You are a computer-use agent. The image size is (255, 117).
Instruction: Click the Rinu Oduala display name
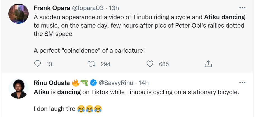coord(52,83)
